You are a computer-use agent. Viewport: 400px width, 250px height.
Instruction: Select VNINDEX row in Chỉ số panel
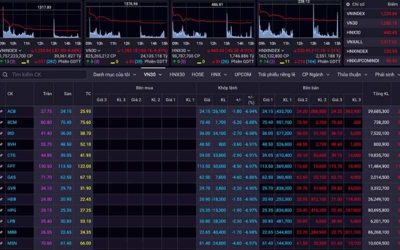[372, 13]
